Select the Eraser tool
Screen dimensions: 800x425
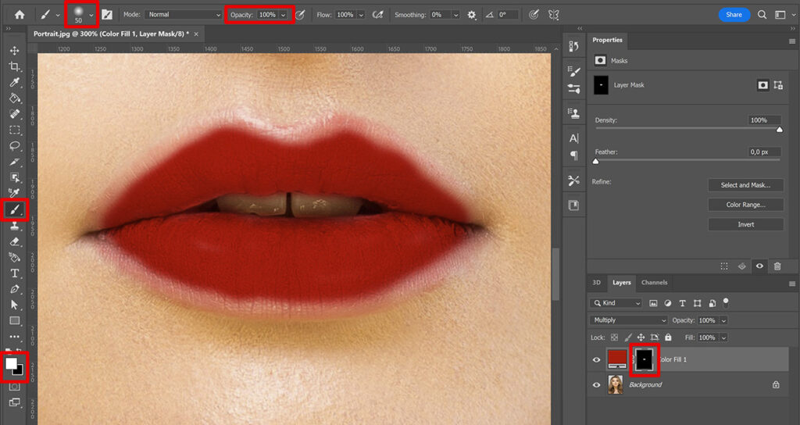(x=14, y=241)
